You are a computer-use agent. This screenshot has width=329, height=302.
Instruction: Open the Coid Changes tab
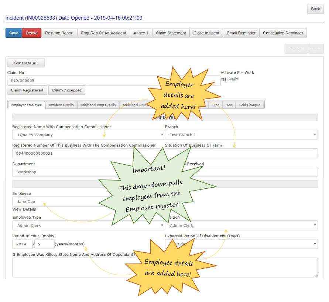[x=250, y=105]
